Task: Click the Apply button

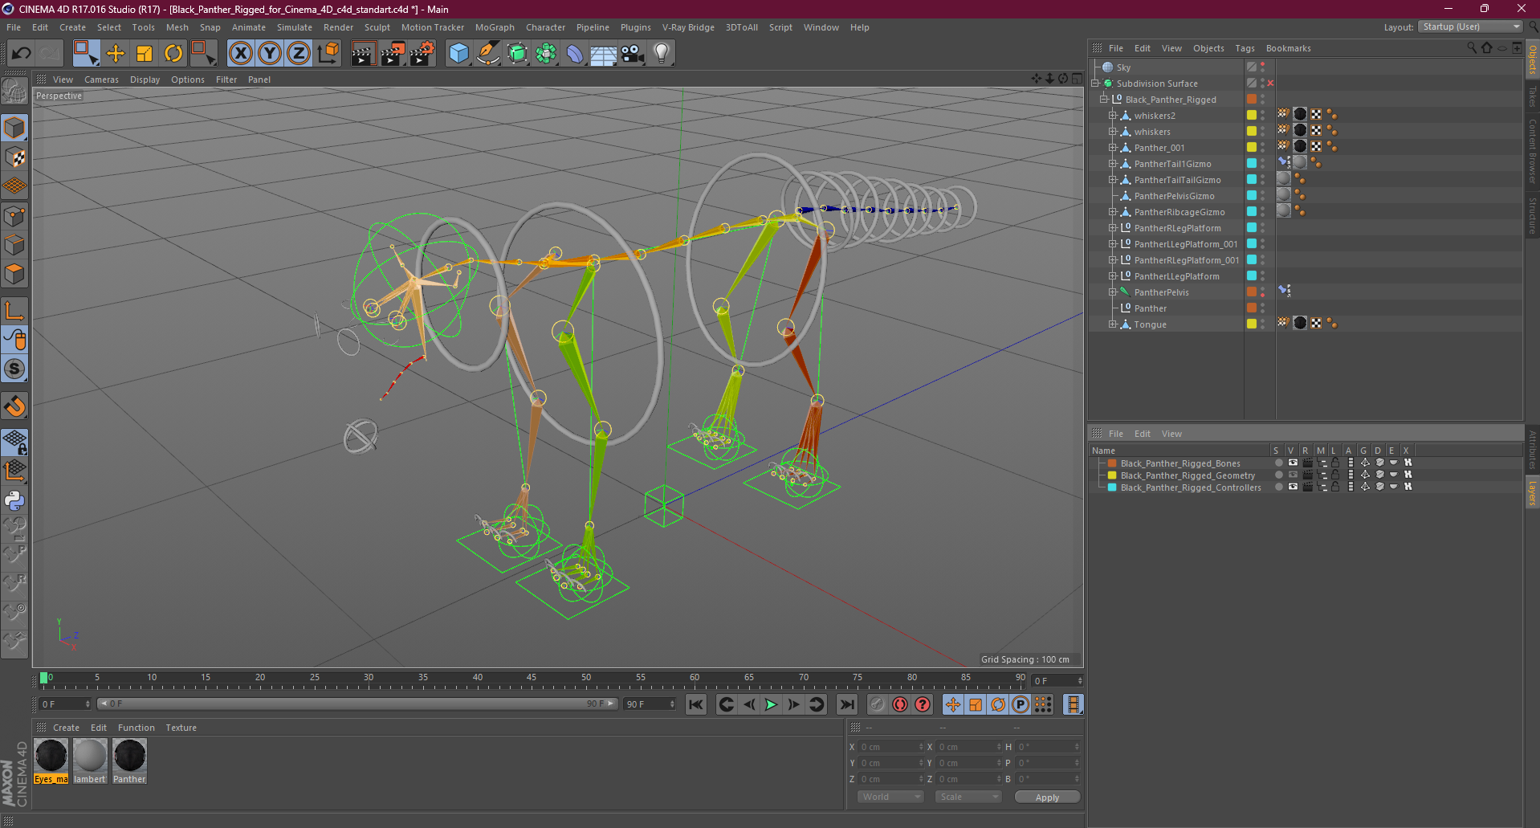Action: coord(1047,797)
